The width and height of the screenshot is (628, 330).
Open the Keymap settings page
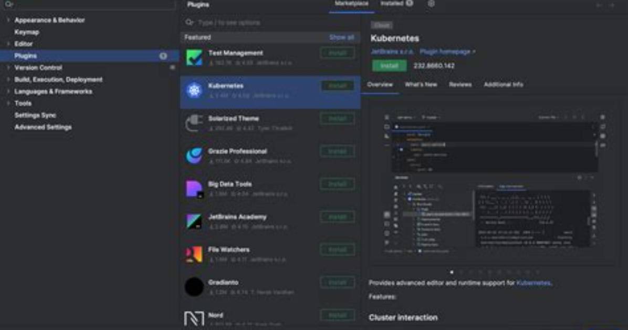27,32
